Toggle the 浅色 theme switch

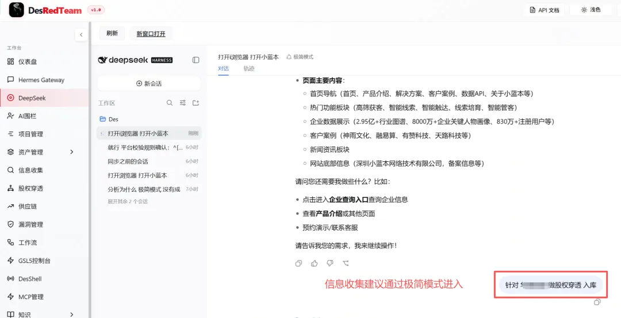[x=591, y=10]
